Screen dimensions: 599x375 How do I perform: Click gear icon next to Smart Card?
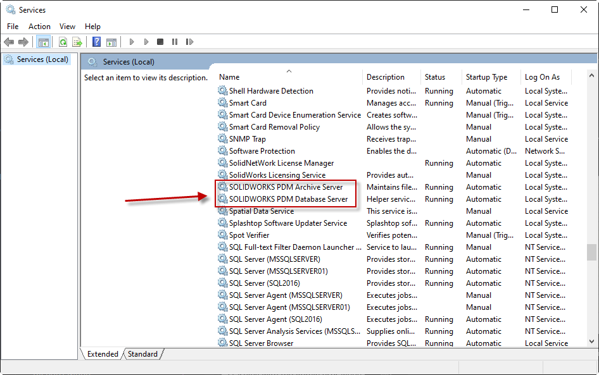223,102
